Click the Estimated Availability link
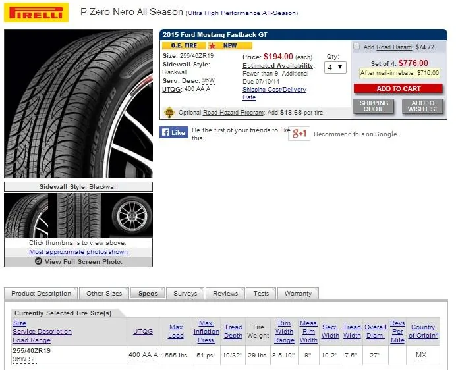 [278, 66]
